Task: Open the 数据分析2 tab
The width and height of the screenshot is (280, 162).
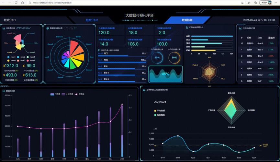Action: click(92, 20)
